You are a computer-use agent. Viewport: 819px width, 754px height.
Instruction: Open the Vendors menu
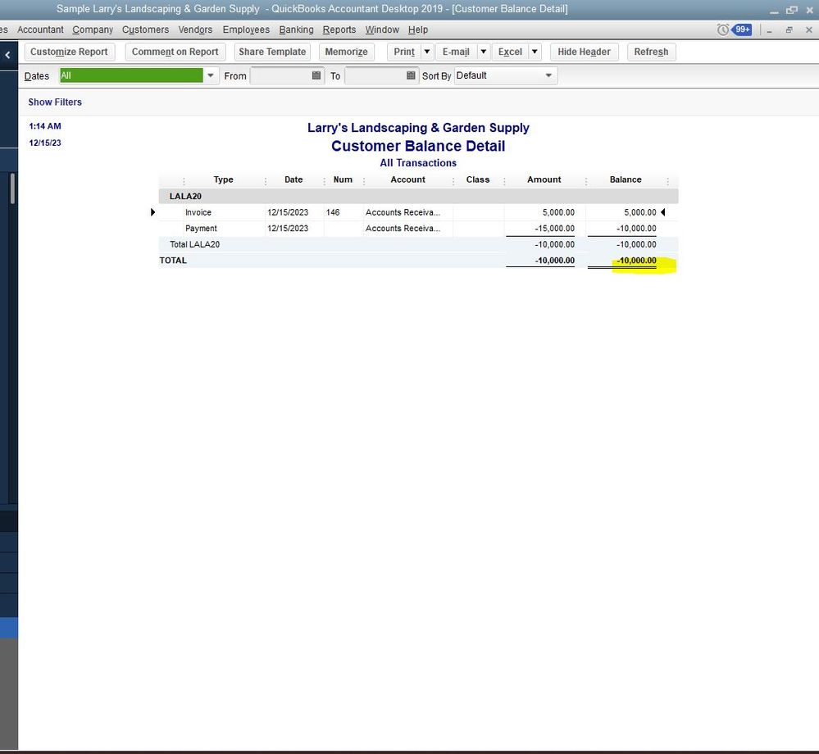195,30
